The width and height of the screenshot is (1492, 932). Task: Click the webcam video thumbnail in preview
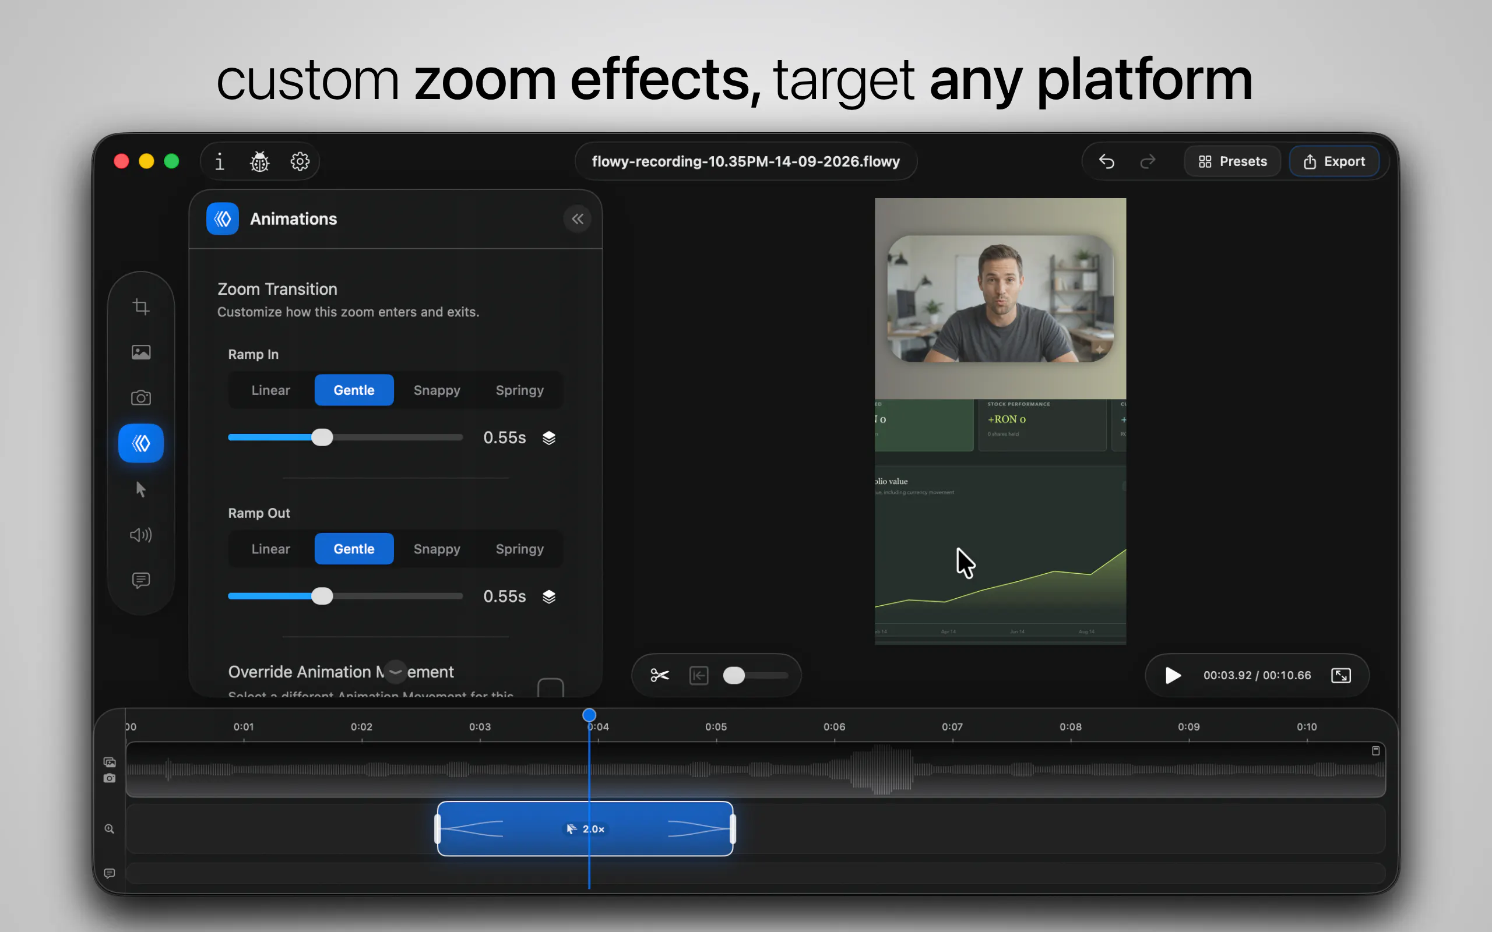tap(1000, 298)
